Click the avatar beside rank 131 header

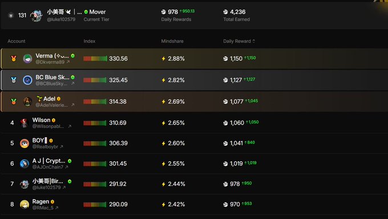coord(37,15)
